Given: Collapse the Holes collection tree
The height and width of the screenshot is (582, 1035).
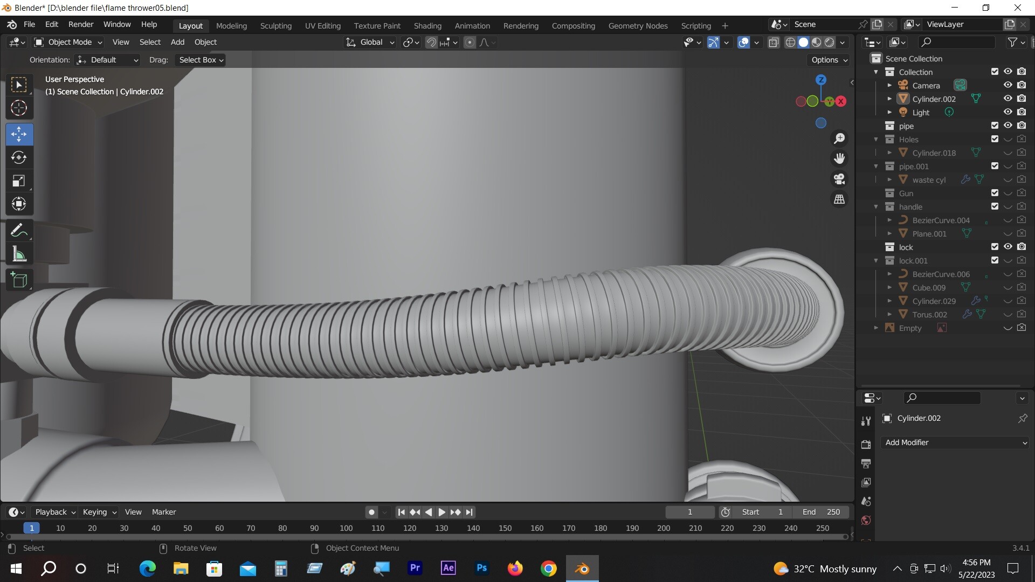Looking at the screenshot, I should click(x=876, y=140).
